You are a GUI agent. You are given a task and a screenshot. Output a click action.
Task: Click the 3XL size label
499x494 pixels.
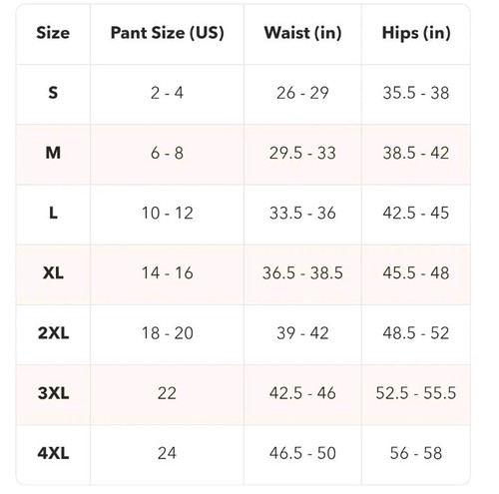point(53,393)
